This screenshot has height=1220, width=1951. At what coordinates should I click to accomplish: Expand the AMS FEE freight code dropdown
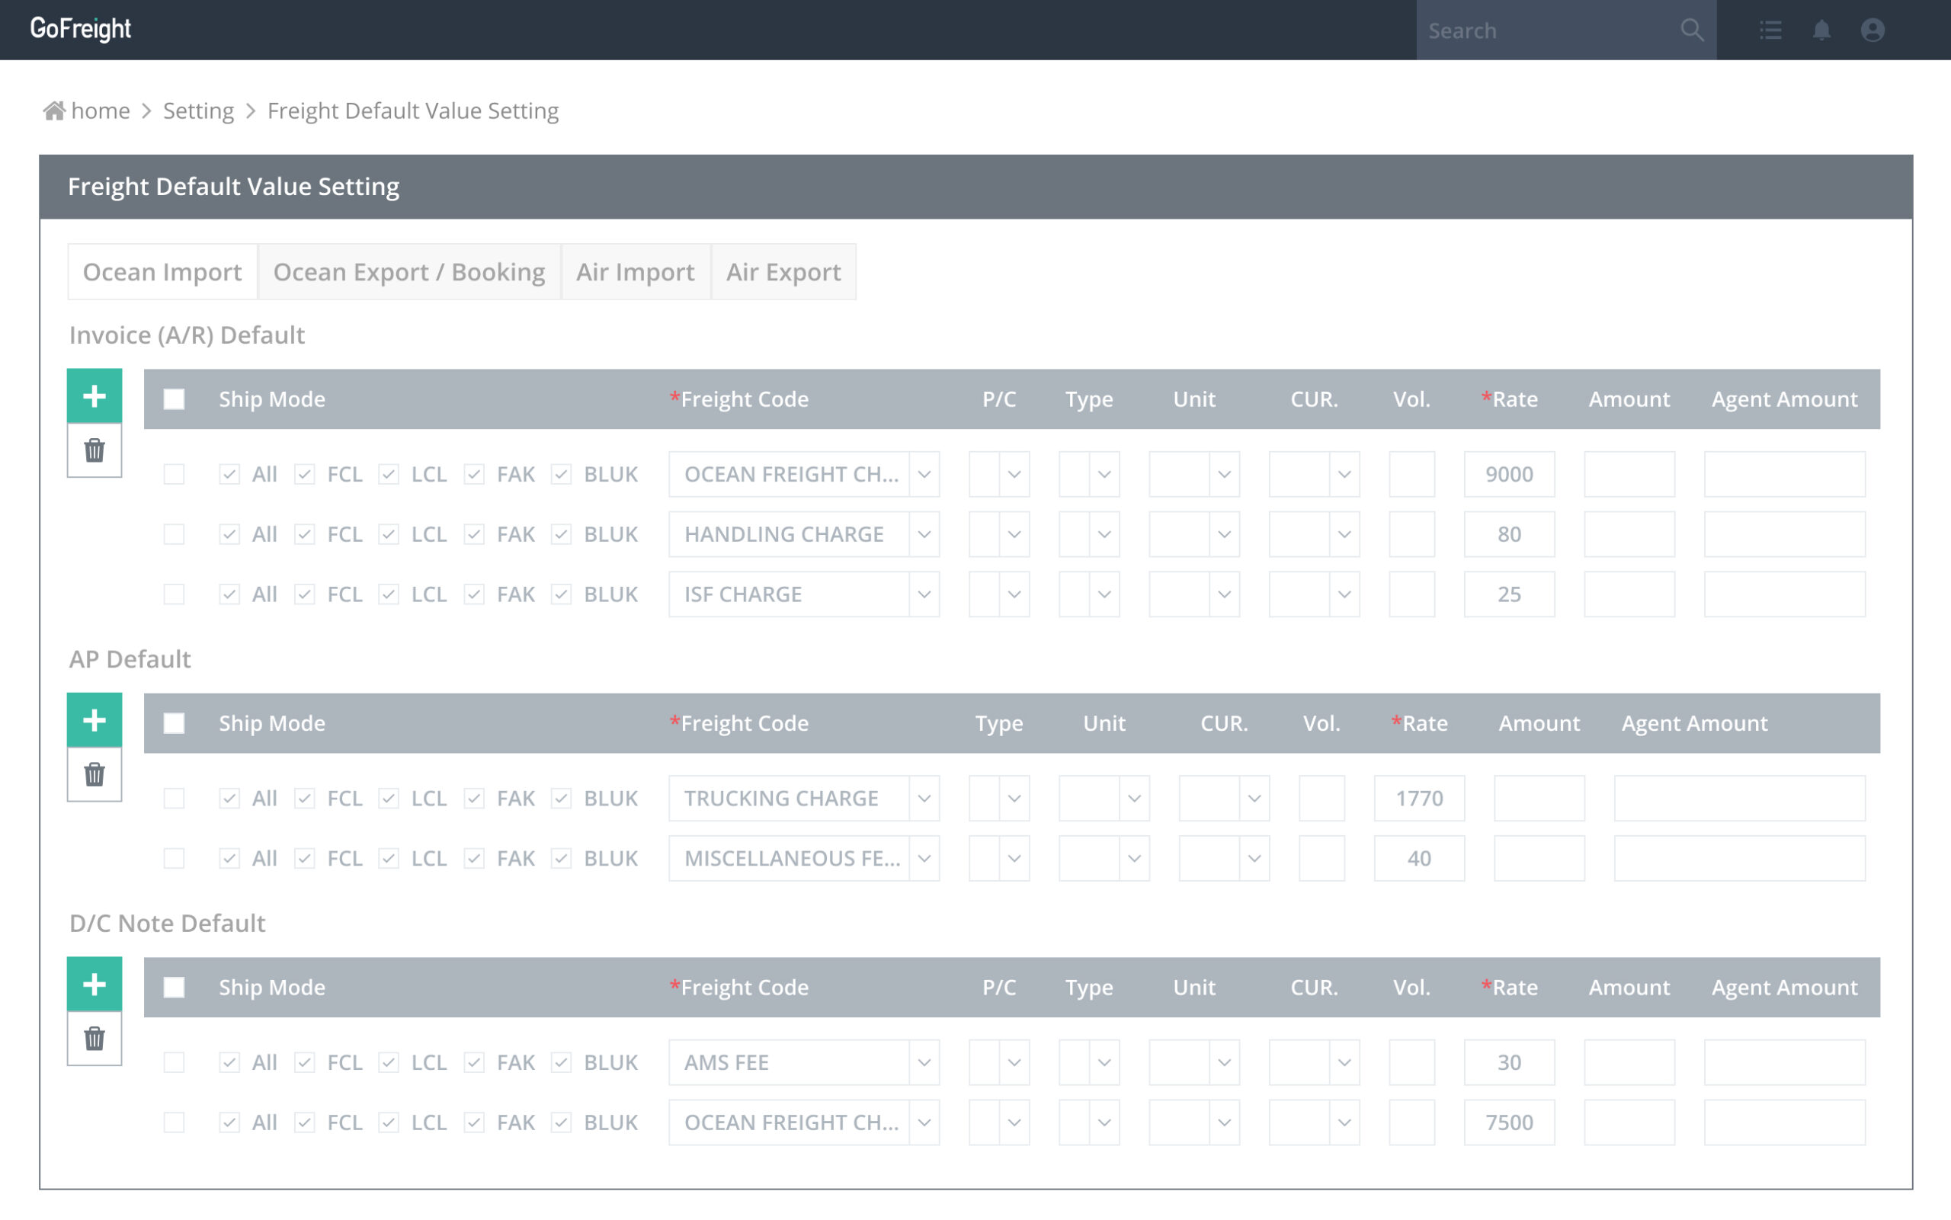(924, 1063)
